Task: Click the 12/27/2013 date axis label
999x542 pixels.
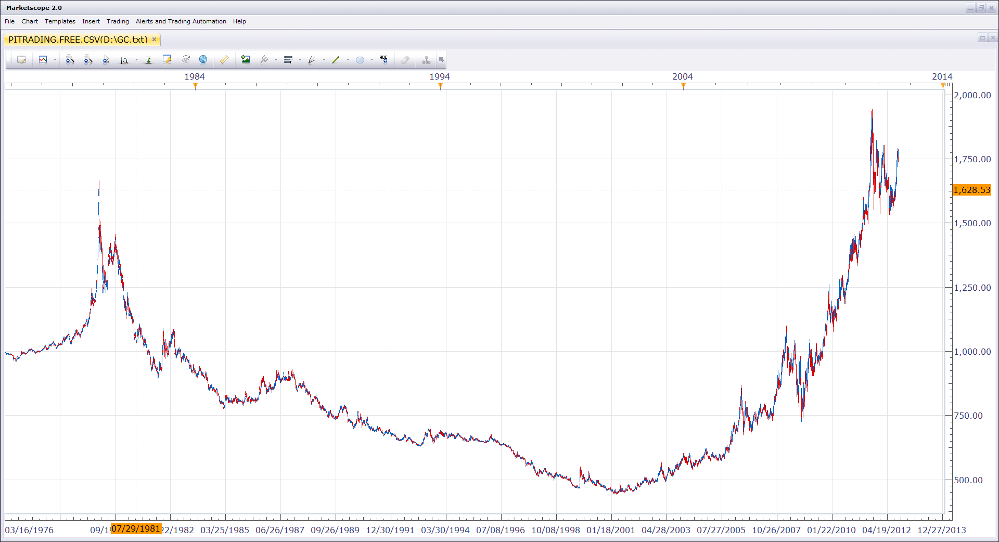Action: point(942,530)
